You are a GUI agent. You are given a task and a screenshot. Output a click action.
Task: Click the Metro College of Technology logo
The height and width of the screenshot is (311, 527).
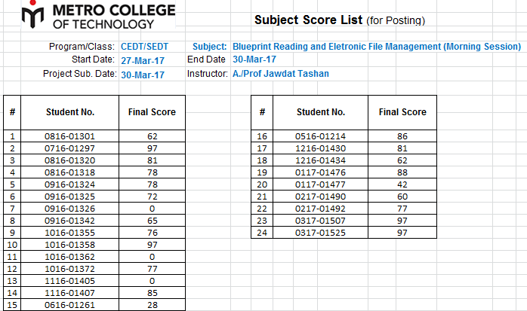point(98,15)
